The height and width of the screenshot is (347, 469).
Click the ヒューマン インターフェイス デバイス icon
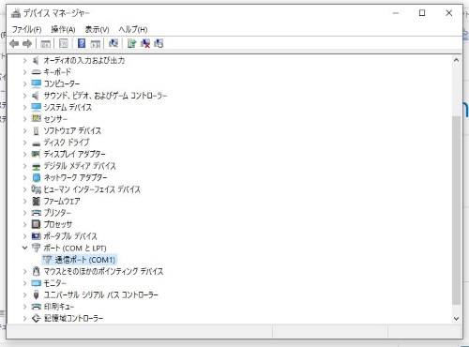click(36, 189)
